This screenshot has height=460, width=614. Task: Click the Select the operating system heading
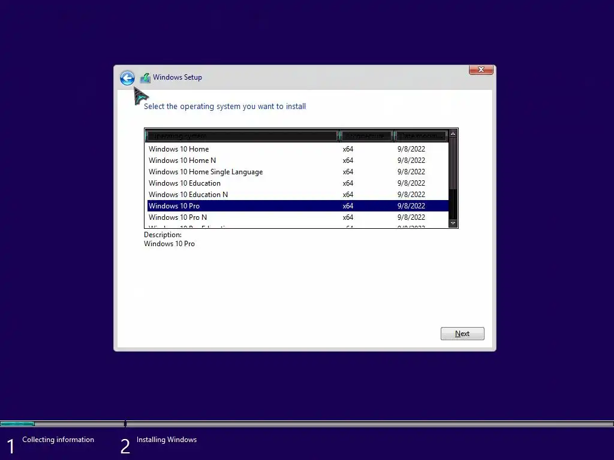click(225, 107)
